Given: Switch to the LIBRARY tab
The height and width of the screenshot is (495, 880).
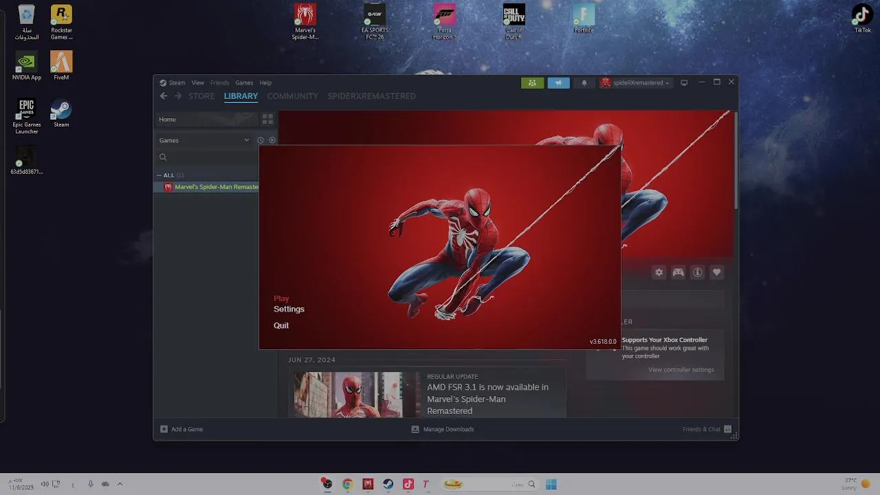Looking at the screenshot, I should tap(241, 96).
